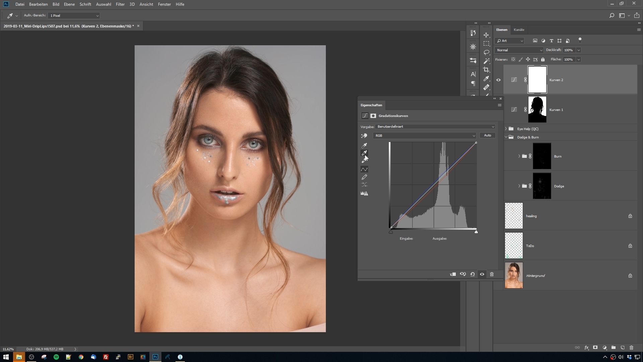Open the layer filter Art dropdown
The height and width of the screenshot is (362, 643).
coord(509,41)
